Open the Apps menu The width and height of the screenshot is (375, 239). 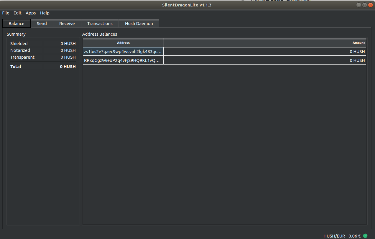(31, 13)
